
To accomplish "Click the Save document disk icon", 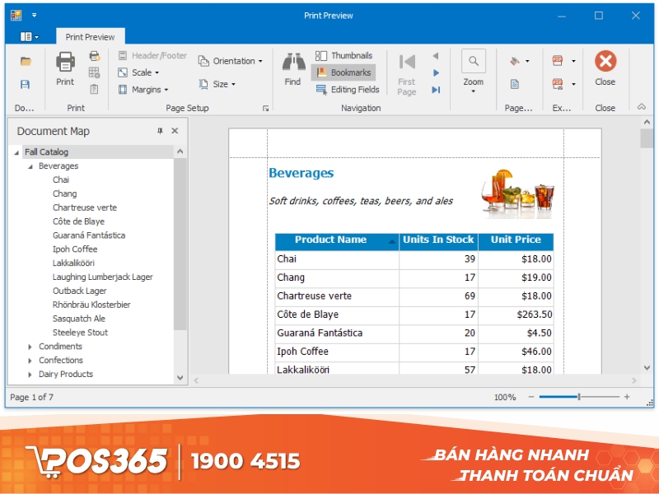I will [26, 84].
